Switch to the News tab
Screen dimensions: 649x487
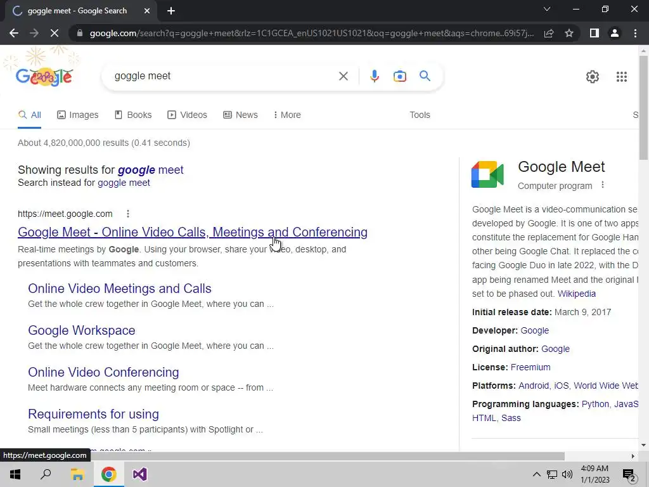tap(240, 115)
